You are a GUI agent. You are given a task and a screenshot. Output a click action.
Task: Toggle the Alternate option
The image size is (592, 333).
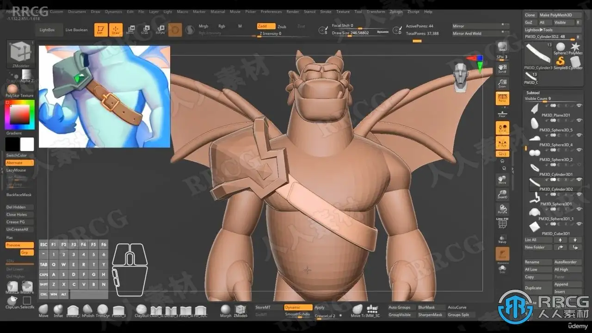tap(20, 163)
